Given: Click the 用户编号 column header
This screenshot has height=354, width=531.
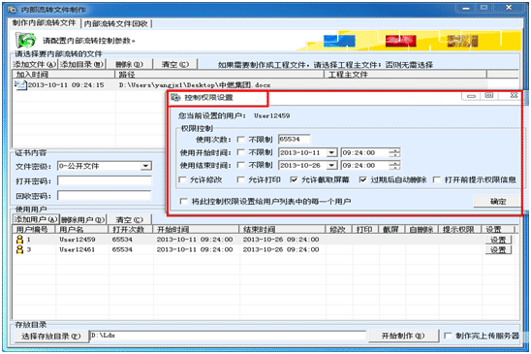Looking at the screenshot, I should click(x=34, y=229).
